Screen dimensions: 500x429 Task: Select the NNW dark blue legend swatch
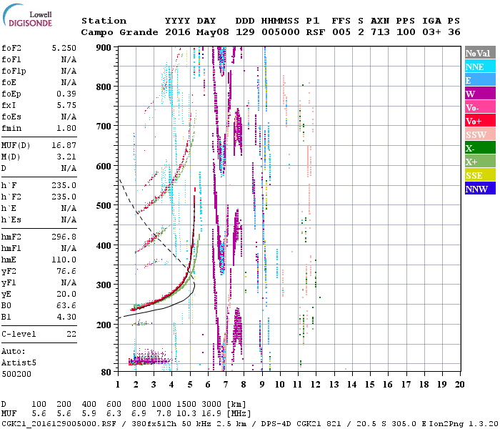480,189
